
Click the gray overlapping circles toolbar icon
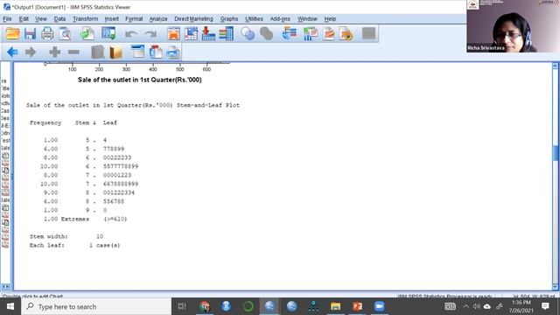[266, 34]
